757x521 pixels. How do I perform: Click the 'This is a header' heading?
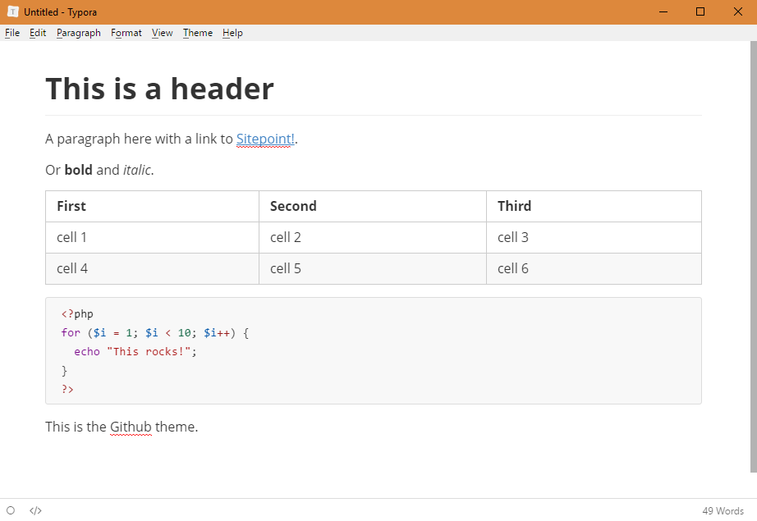click(159, 89)
